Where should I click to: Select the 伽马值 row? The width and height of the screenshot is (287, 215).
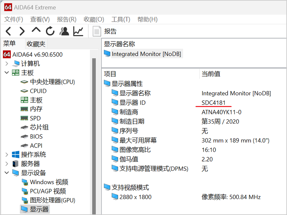(129, 159)
